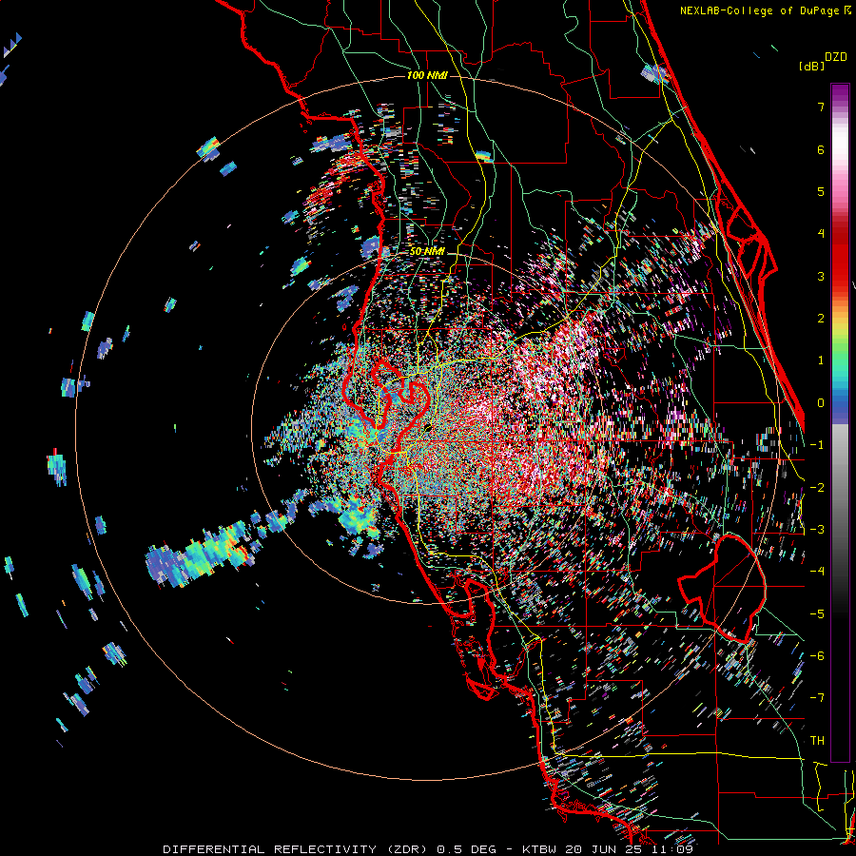856x856 pixels.
Task: Click the 5 value on the color scale
Action: (x=821, y=191)
